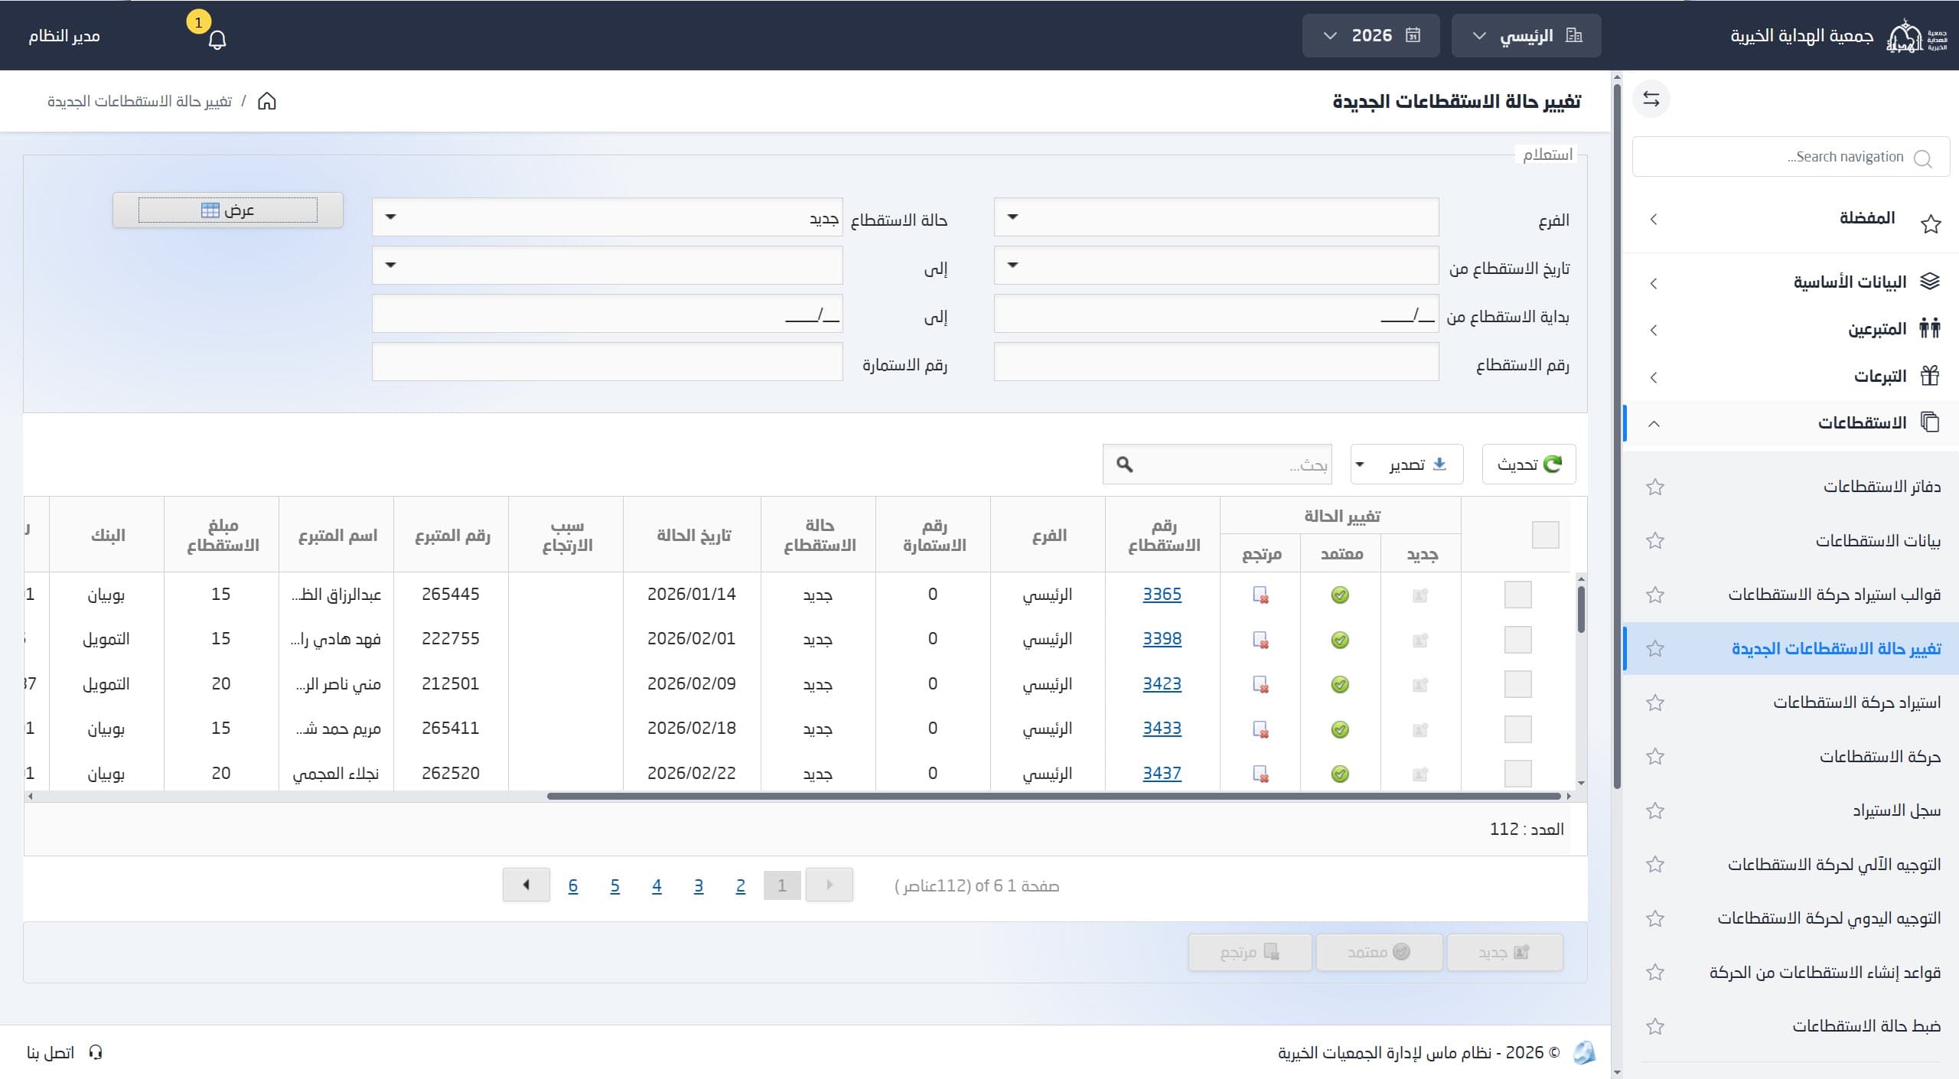
Task: Tick the checkbox for row 3433
Action: point(1517,729)
